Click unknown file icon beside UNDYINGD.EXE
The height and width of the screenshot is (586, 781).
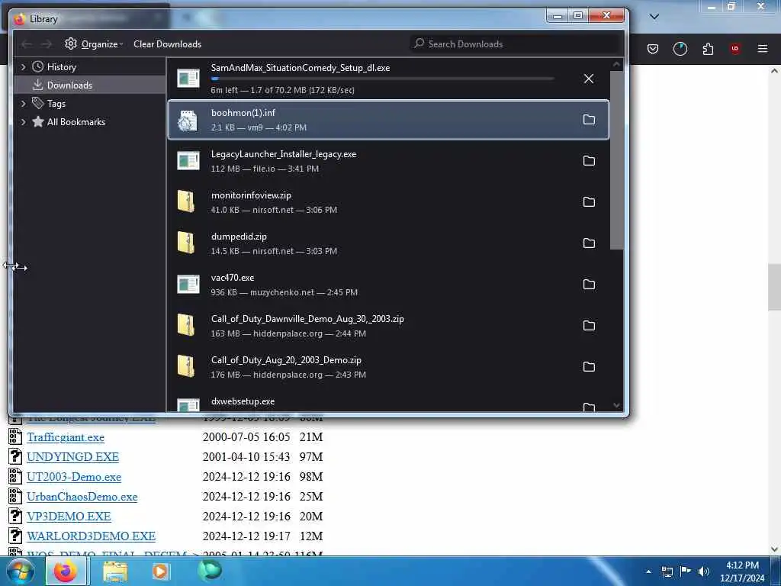(15, 456)
